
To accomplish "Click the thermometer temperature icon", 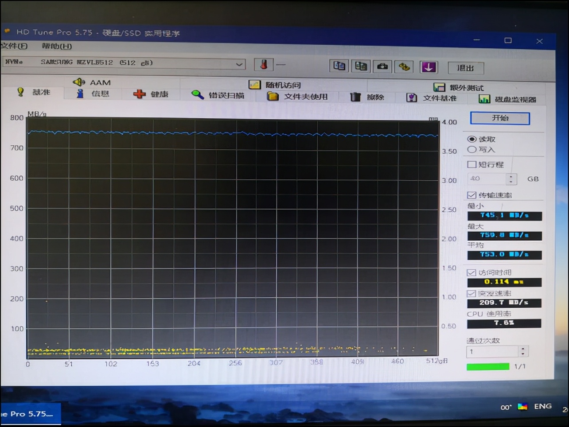I will [x=264, y=65].
